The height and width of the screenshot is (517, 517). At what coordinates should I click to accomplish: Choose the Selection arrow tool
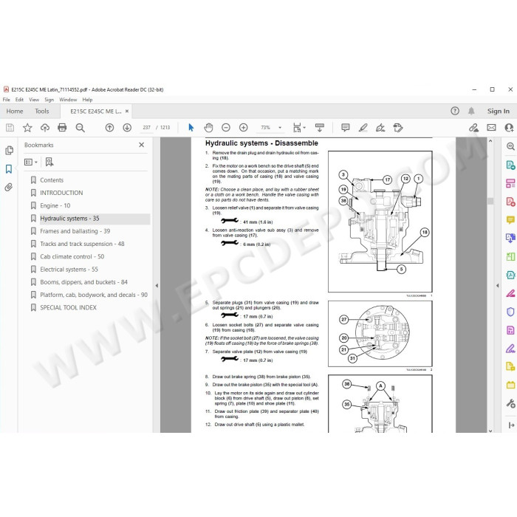tap(191, 128)
